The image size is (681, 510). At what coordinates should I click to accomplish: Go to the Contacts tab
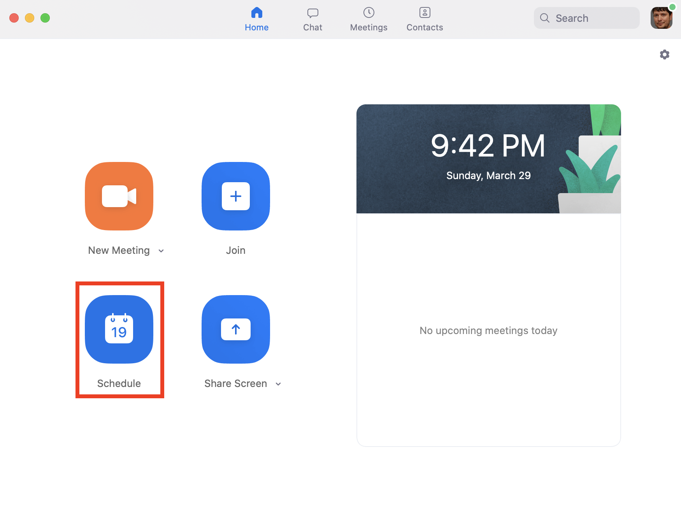[x=425, y=19]
